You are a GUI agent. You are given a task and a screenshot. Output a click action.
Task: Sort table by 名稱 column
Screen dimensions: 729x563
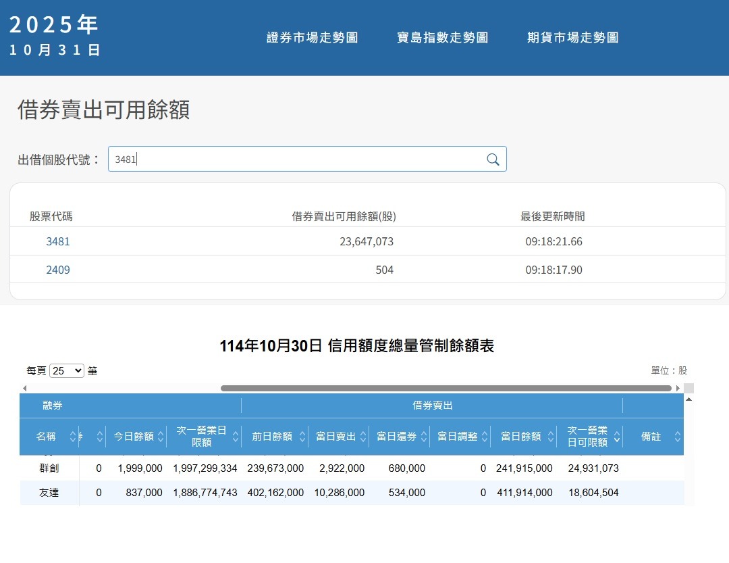pyautogui.click(x=73, y=437)
